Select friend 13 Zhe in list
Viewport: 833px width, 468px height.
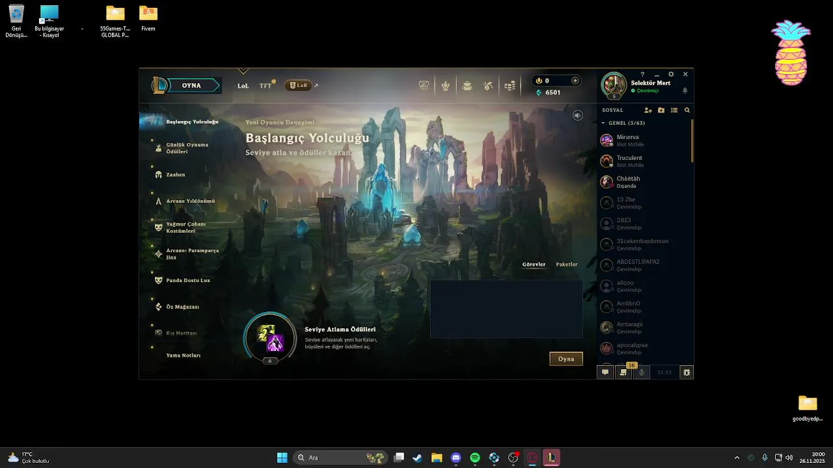coord(644,203)
